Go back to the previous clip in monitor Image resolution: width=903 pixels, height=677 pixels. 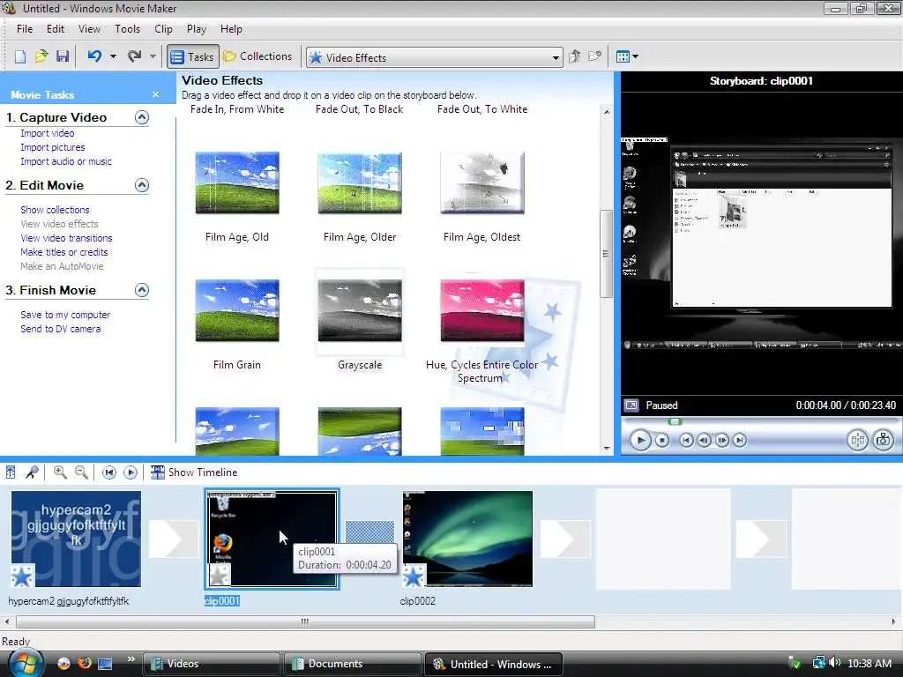[x=686, y=441]
